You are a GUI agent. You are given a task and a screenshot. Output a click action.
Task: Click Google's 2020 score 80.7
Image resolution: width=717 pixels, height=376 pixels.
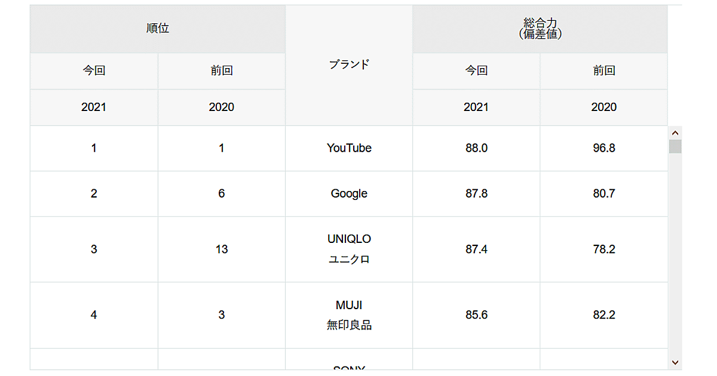[603, 193]
